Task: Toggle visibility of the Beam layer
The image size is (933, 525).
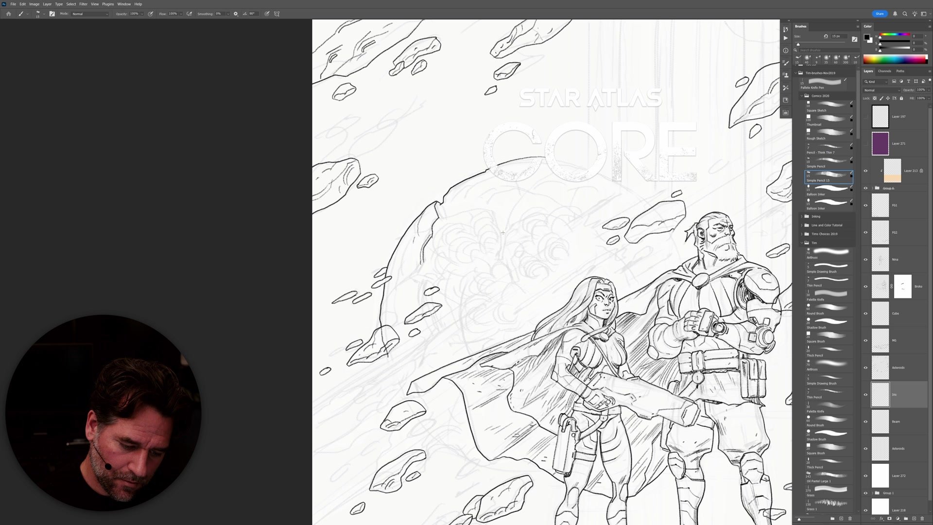Action: pyautogui.click(x=865, y=421)
